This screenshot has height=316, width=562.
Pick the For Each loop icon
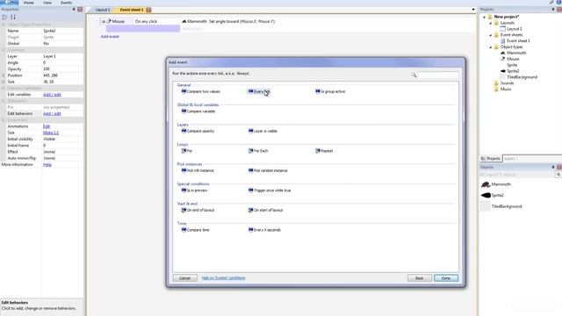[x=250, y=150]
